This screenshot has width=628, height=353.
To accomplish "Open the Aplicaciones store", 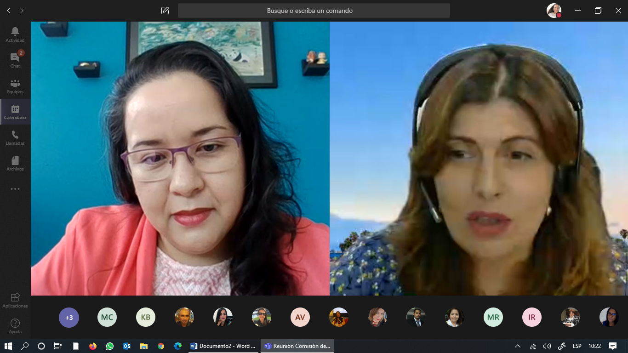I will [x=15, y=300].
